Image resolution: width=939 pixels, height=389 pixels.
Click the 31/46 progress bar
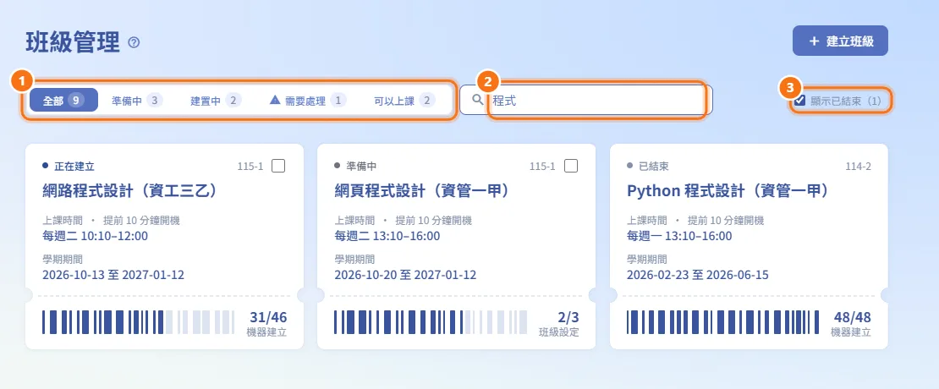(139, 322)
